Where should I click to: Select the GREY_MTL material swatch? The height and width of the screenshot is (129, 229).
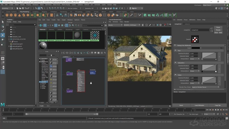pyautogui.click(x=43, y=36)
